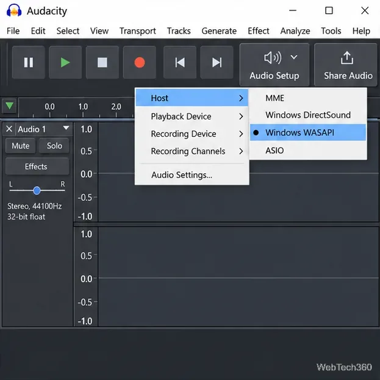Click the Stop button

(x=102, y=62)
